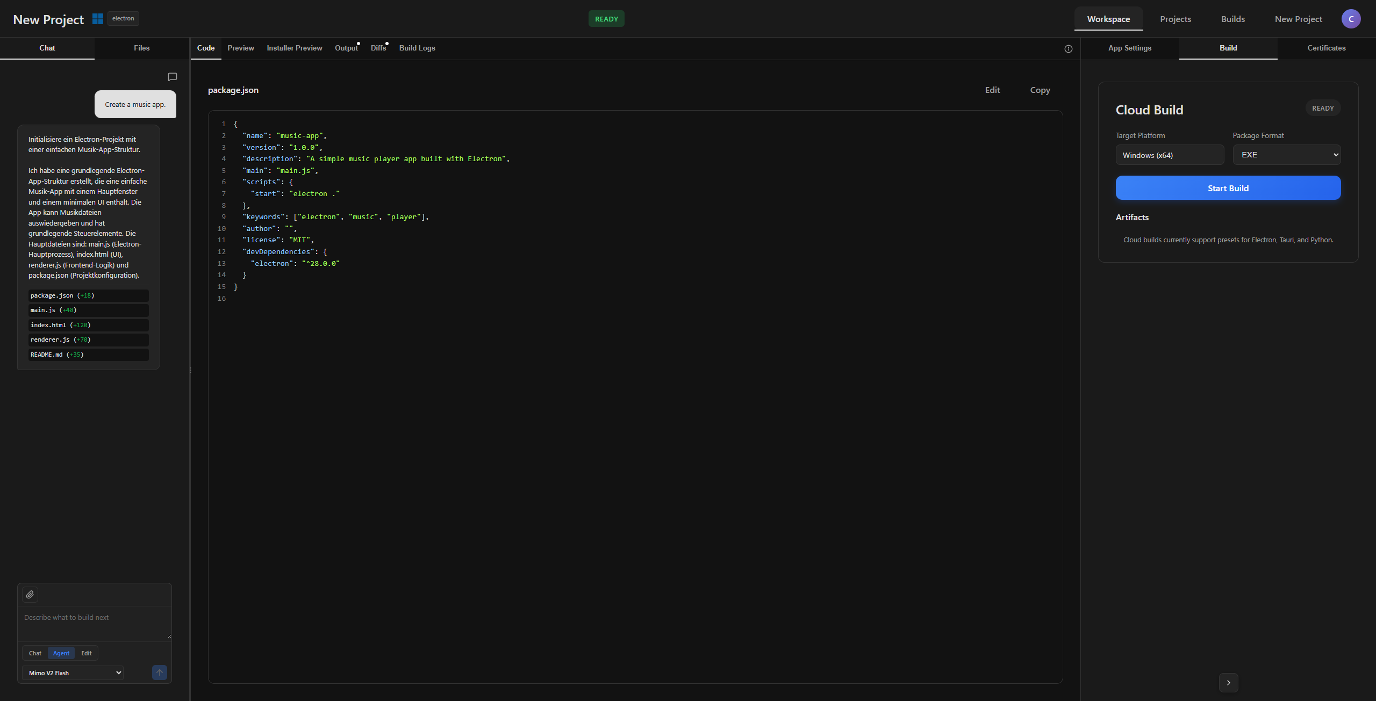Image resolution: width=1376 pixels, height=701 pixels.
Task: Click the new chat speech bubble icon
Action: 172,77
